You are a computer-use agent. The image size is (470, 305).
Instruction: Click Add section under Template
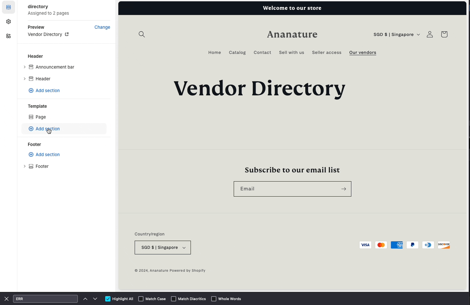[x=47, y=129]
